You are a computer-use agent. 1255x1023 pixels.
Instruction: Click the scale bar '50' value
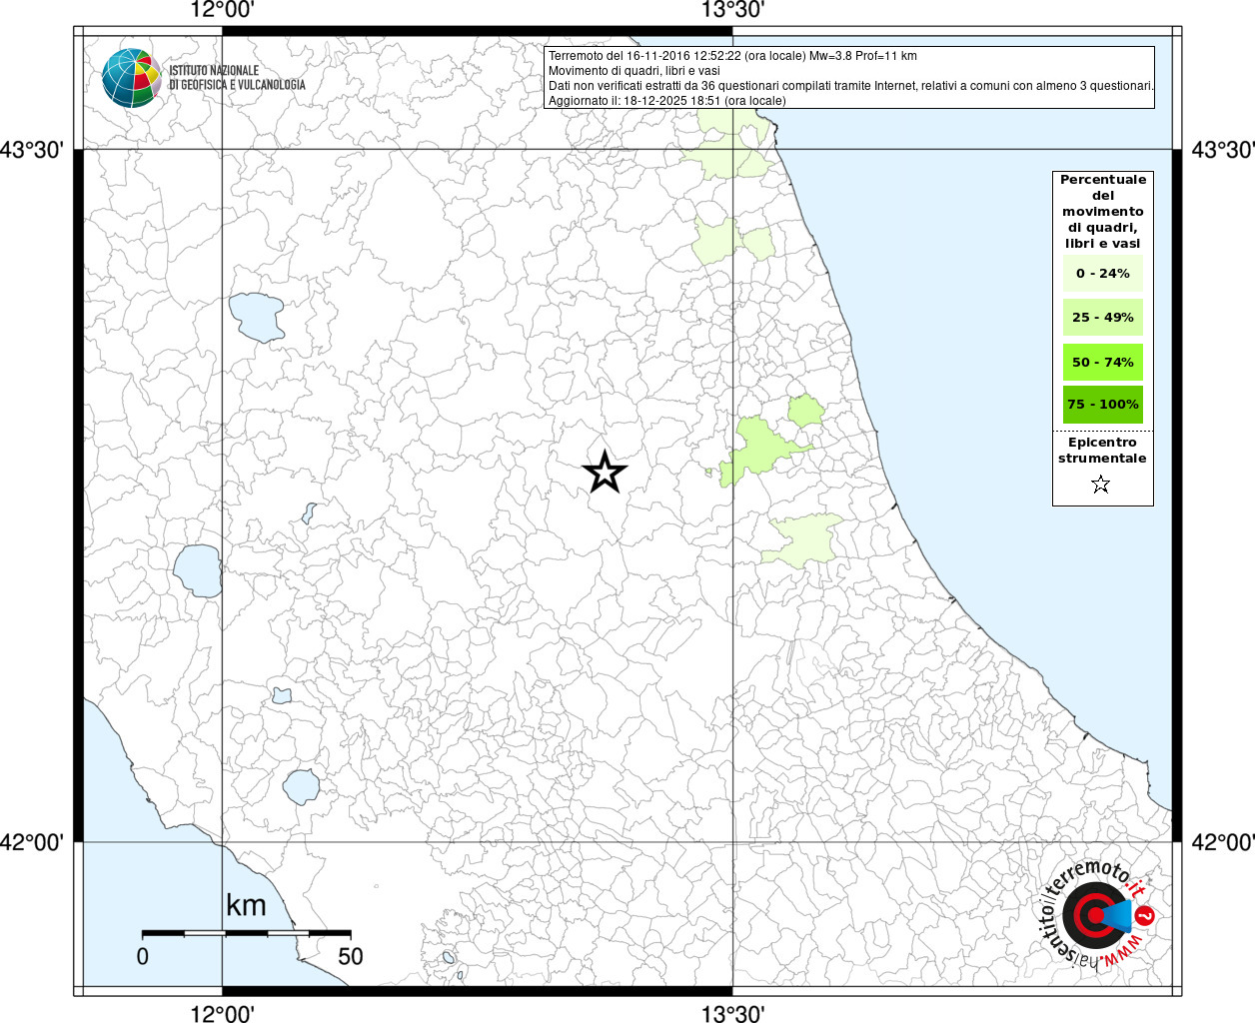click(351, 956)
